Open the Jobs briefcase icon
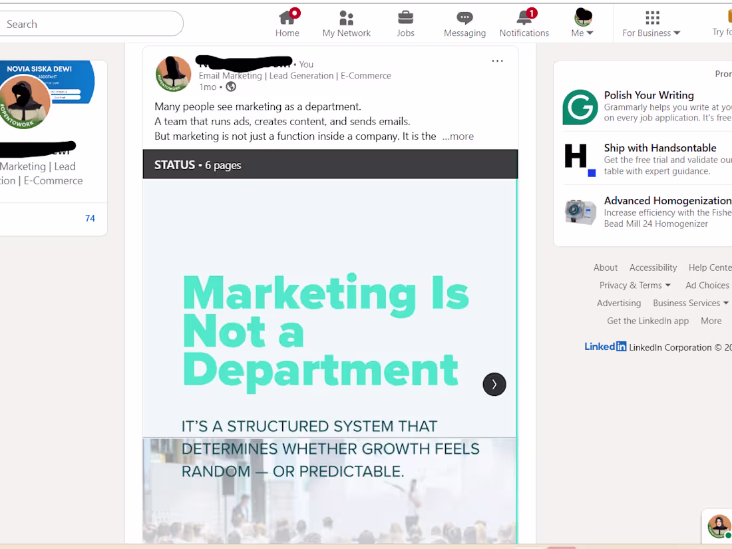 point(405,18)
